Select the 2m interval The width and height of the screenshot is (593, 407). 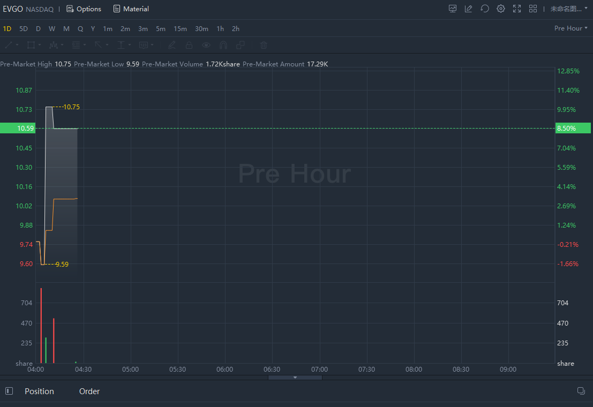(x=125, y=29)
